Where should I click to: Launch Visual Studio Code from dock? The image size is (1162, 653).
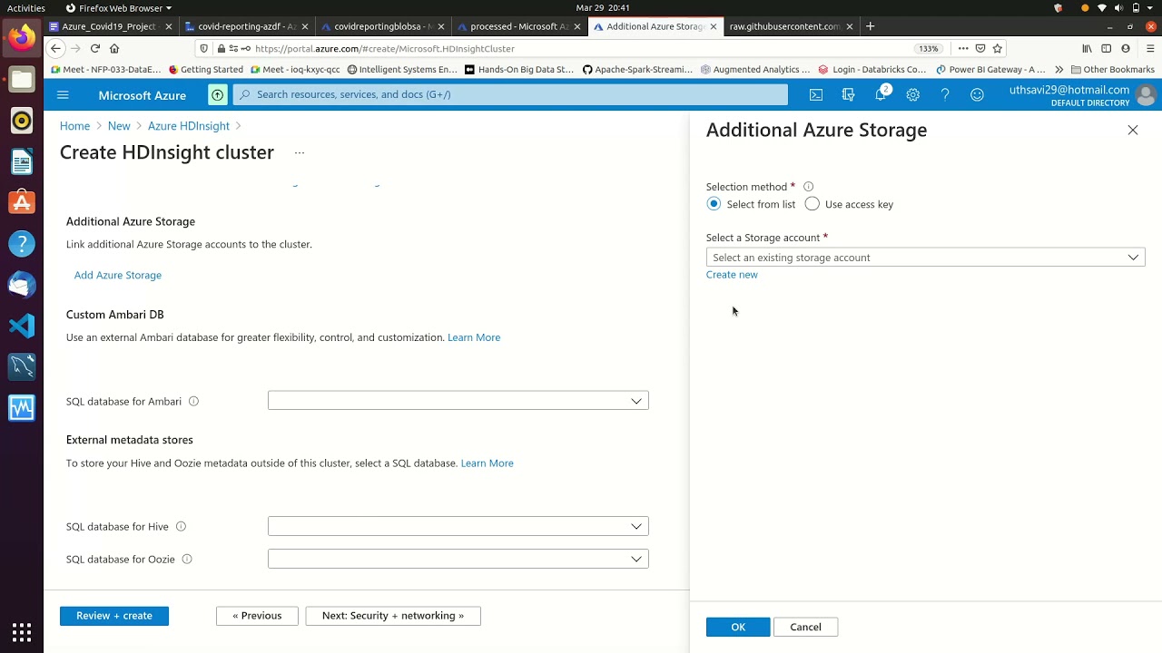pyautogui.click(x=22, y=326)
